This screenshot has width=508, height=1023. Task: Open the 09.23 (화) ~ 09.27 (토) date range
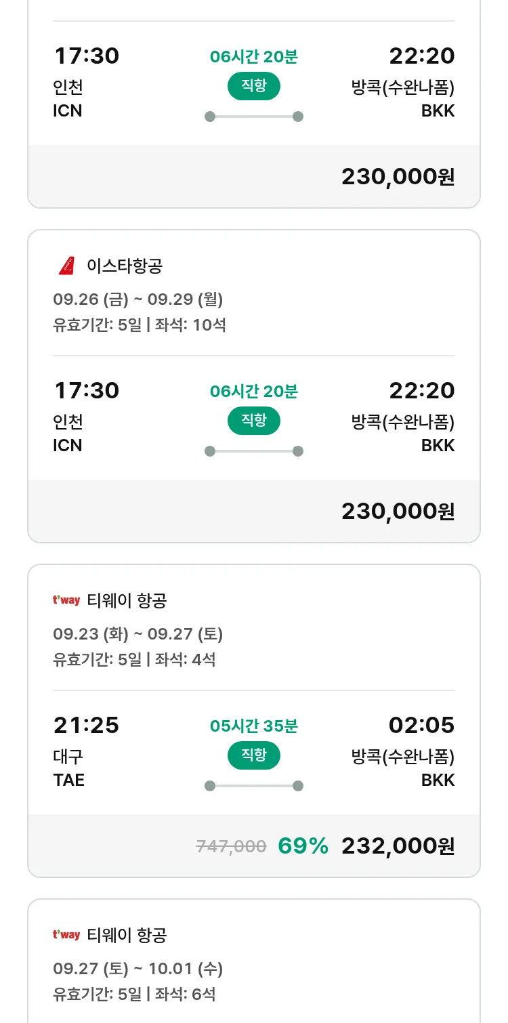point(137,633)
